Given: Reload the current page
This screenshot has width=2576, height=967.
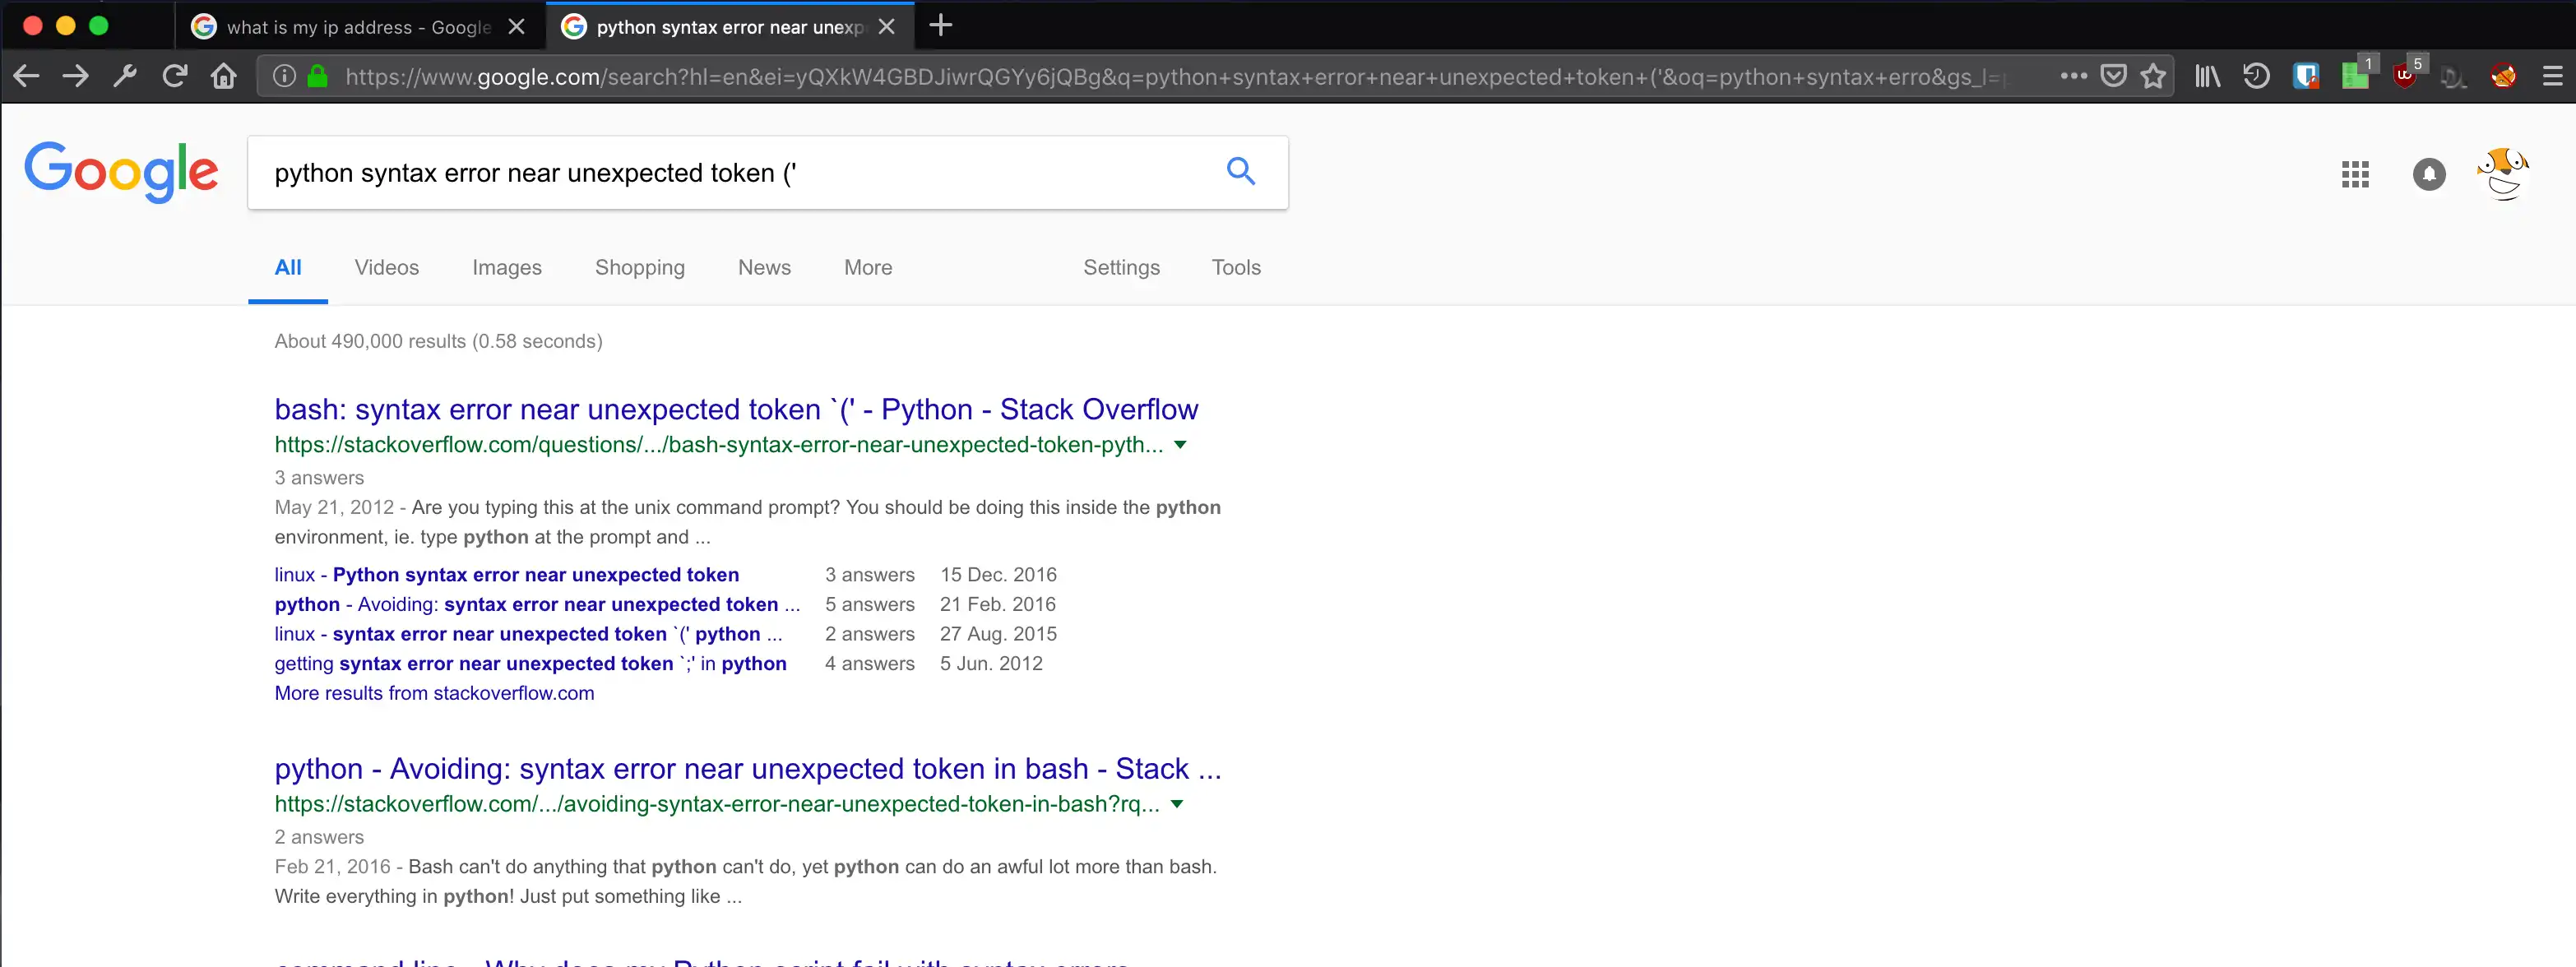Looking at the screenshot, I should [x=175, y=76].
